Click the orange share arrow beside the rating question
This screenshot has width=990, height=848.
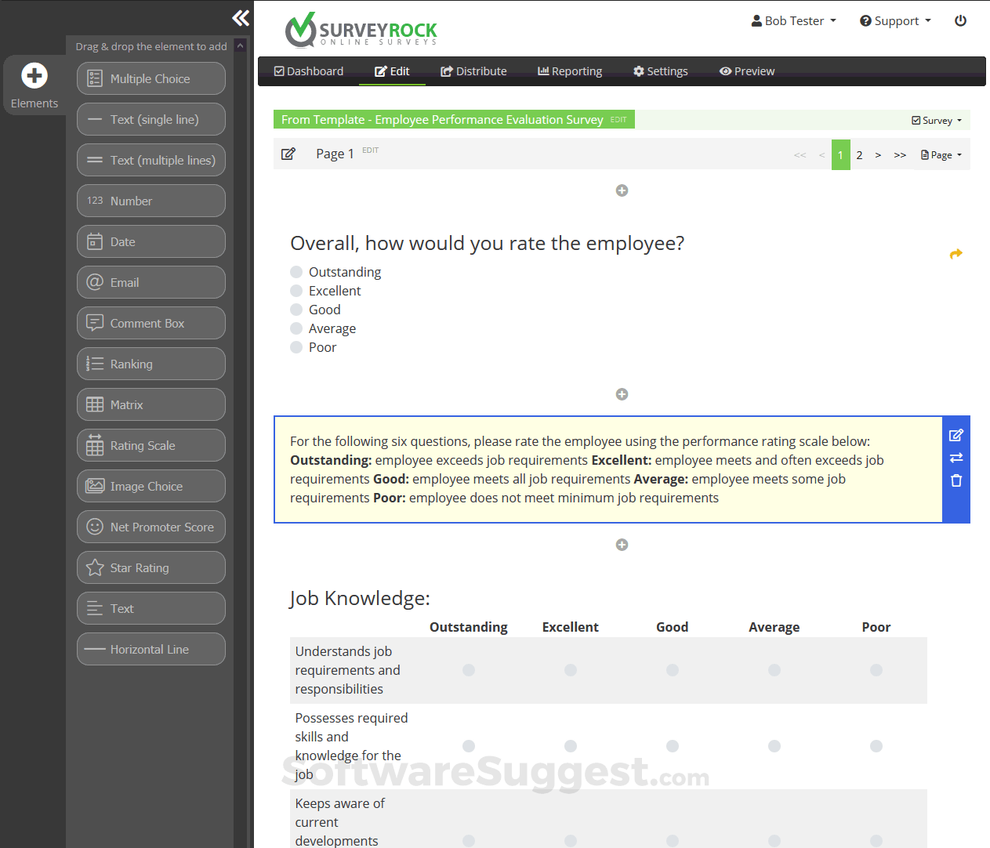pyautogui.click(x=956, y=253)
